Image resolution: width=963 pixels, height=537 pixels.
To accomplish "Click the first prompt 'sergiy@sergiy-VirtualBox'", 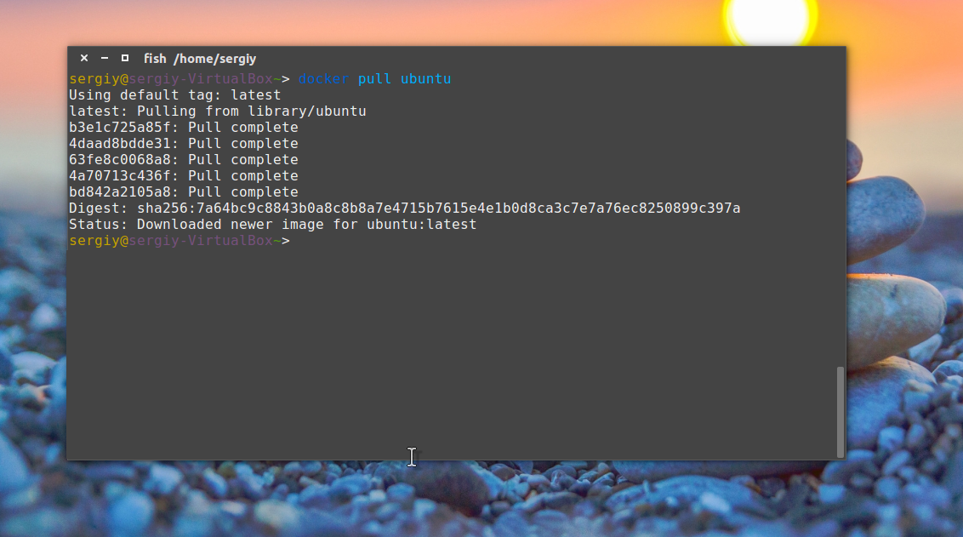I will click(x=171, y=78).
